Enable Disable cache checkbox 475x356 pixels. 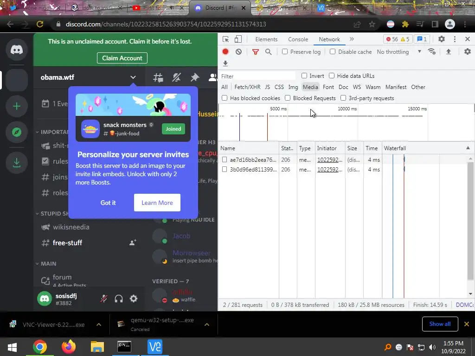(x=333, y=52)
